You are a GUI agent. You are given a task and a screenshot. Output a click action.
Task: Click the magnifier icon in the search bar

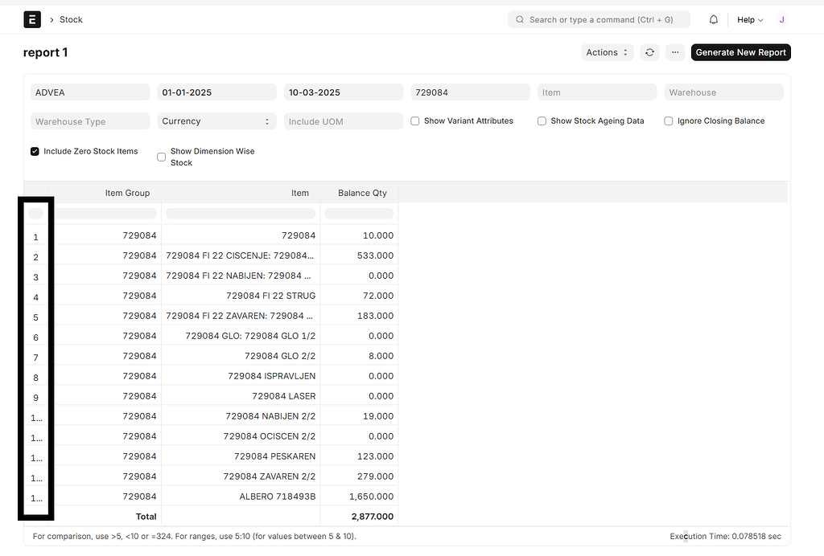coord(519,18)
